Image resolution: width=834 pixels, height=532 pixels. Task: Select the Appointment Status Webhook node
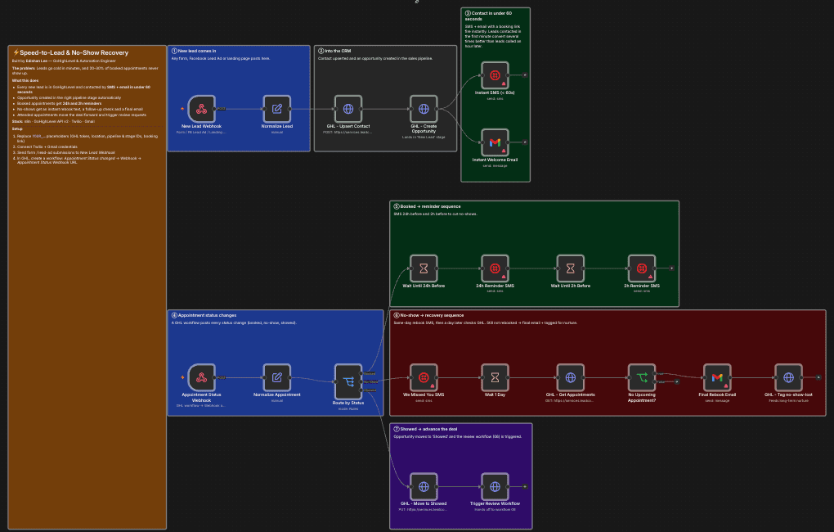202,377
